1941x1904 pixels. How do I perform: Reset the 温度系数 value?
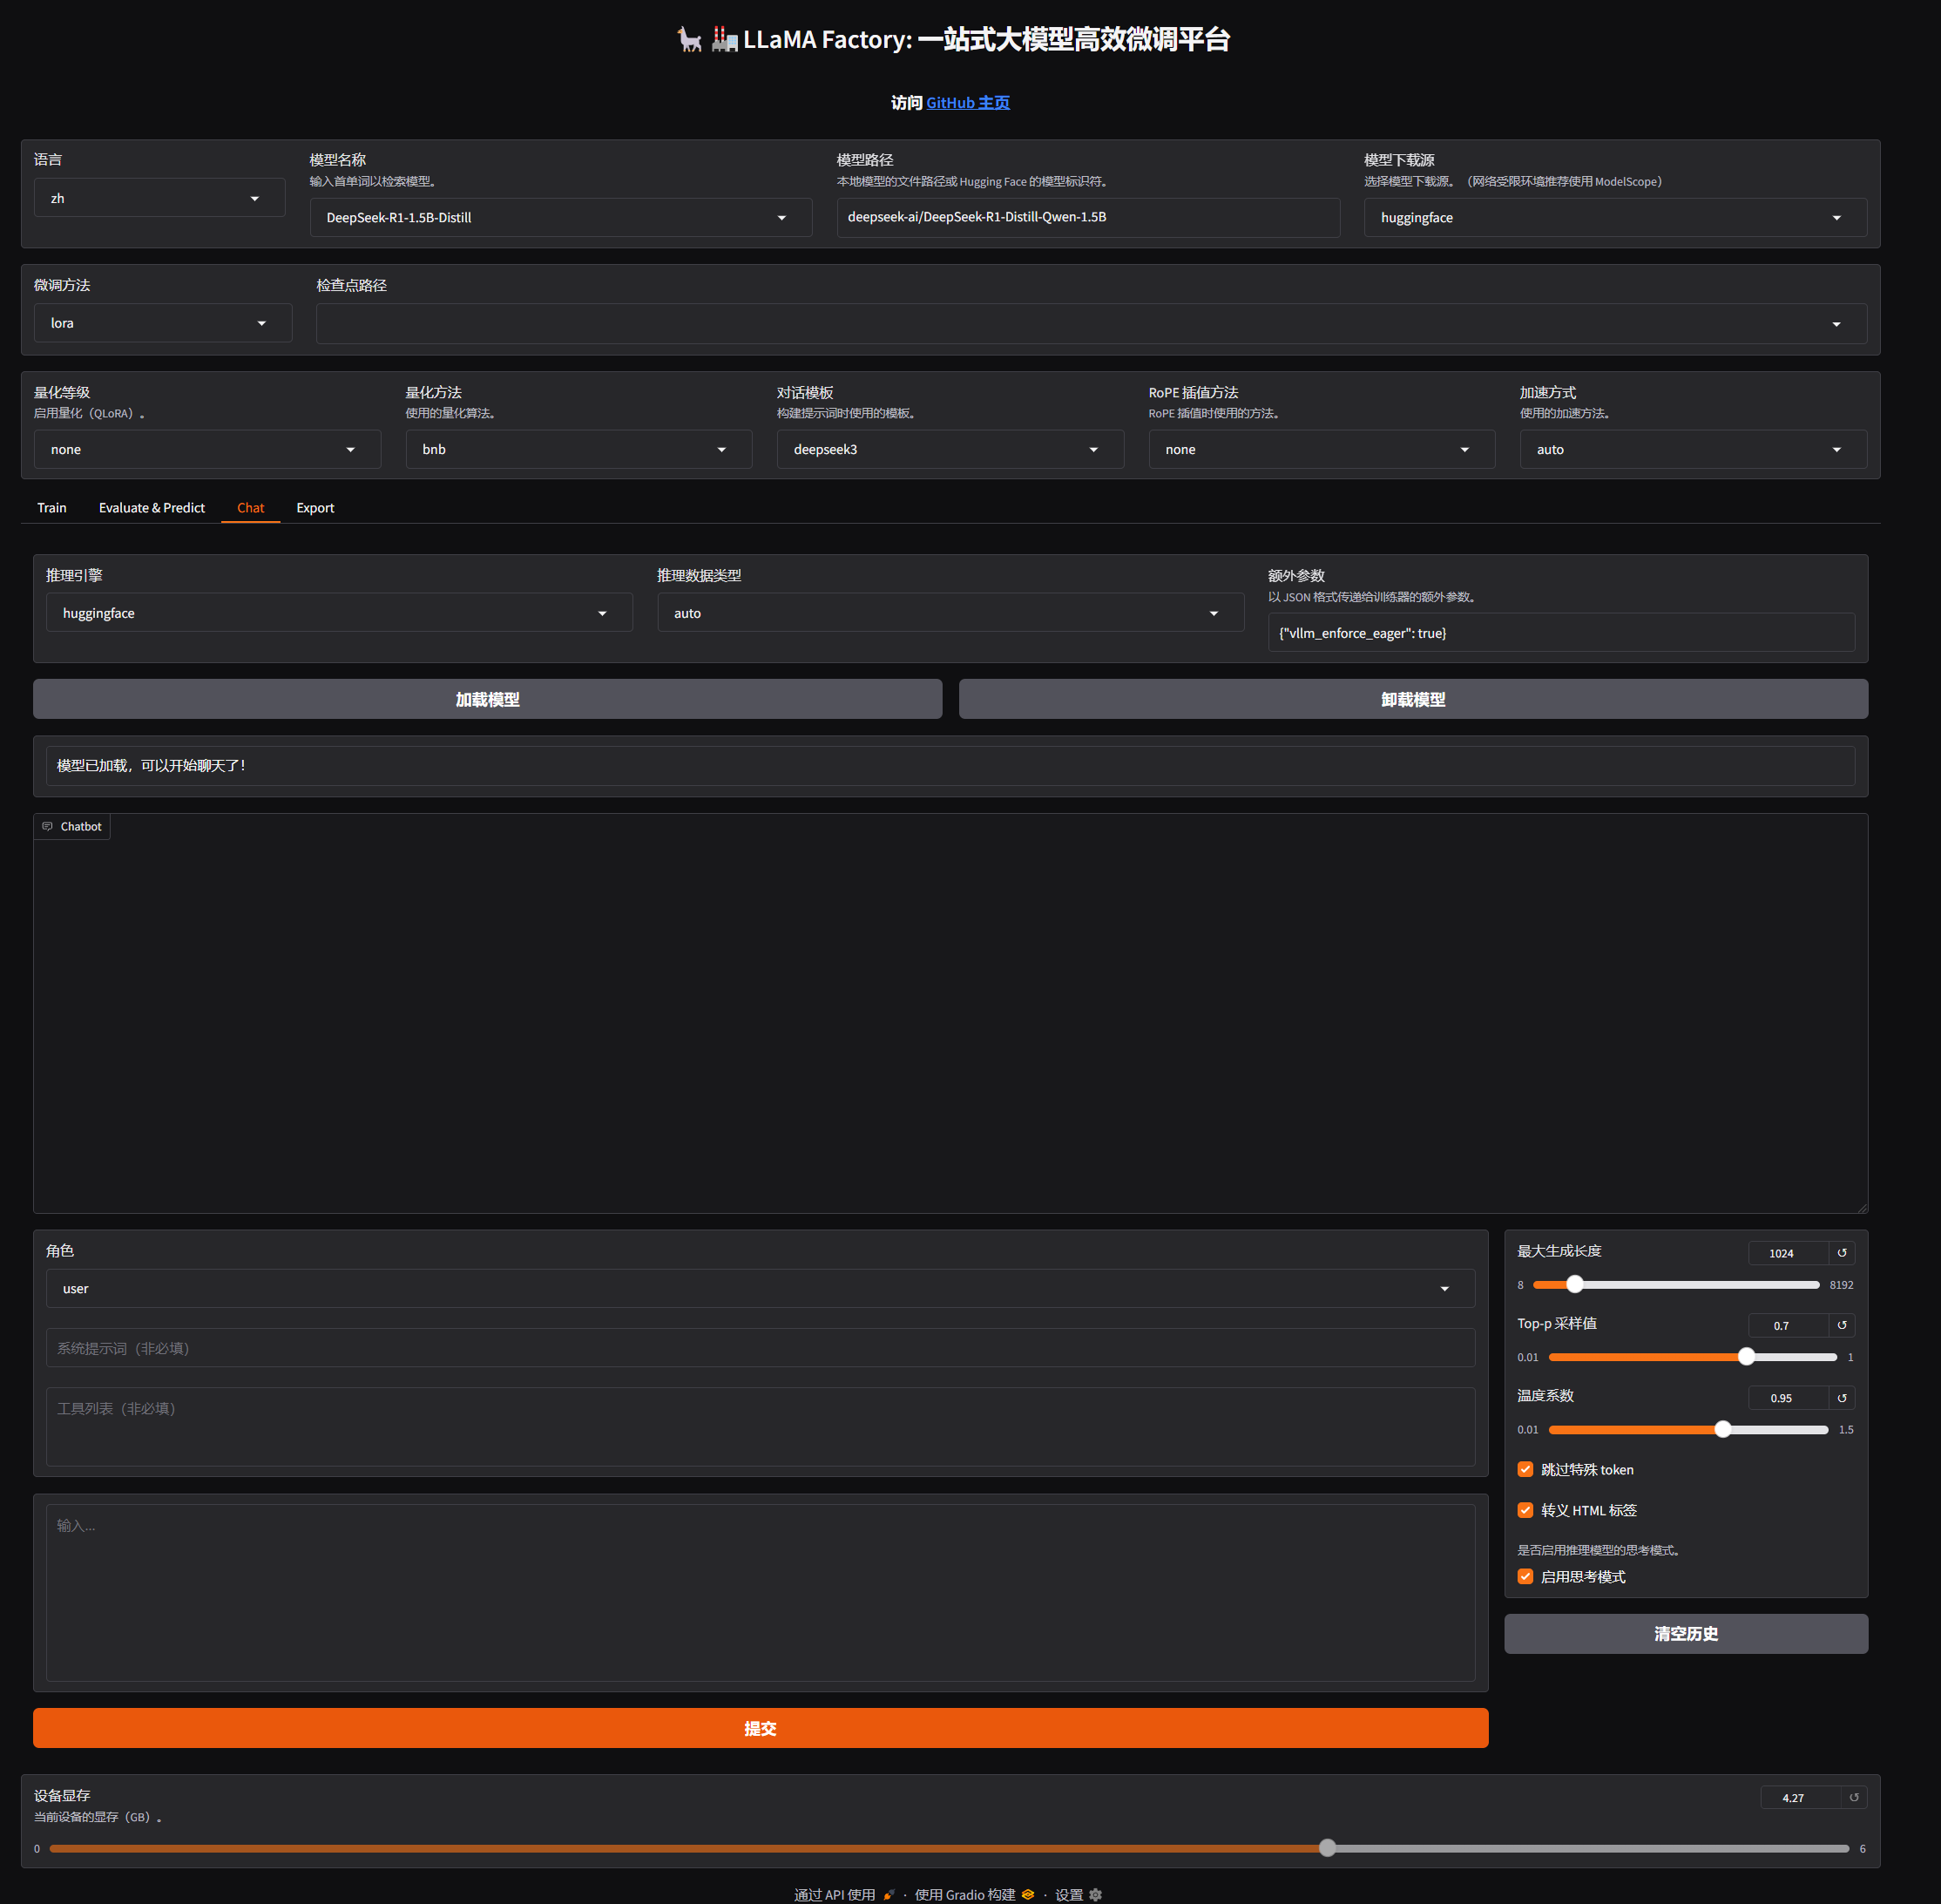(x=1841, y=1398)
